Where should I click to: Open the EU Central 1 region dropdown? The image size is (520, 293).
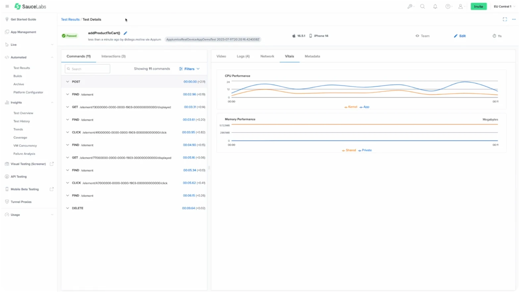(x=504, y=6)
